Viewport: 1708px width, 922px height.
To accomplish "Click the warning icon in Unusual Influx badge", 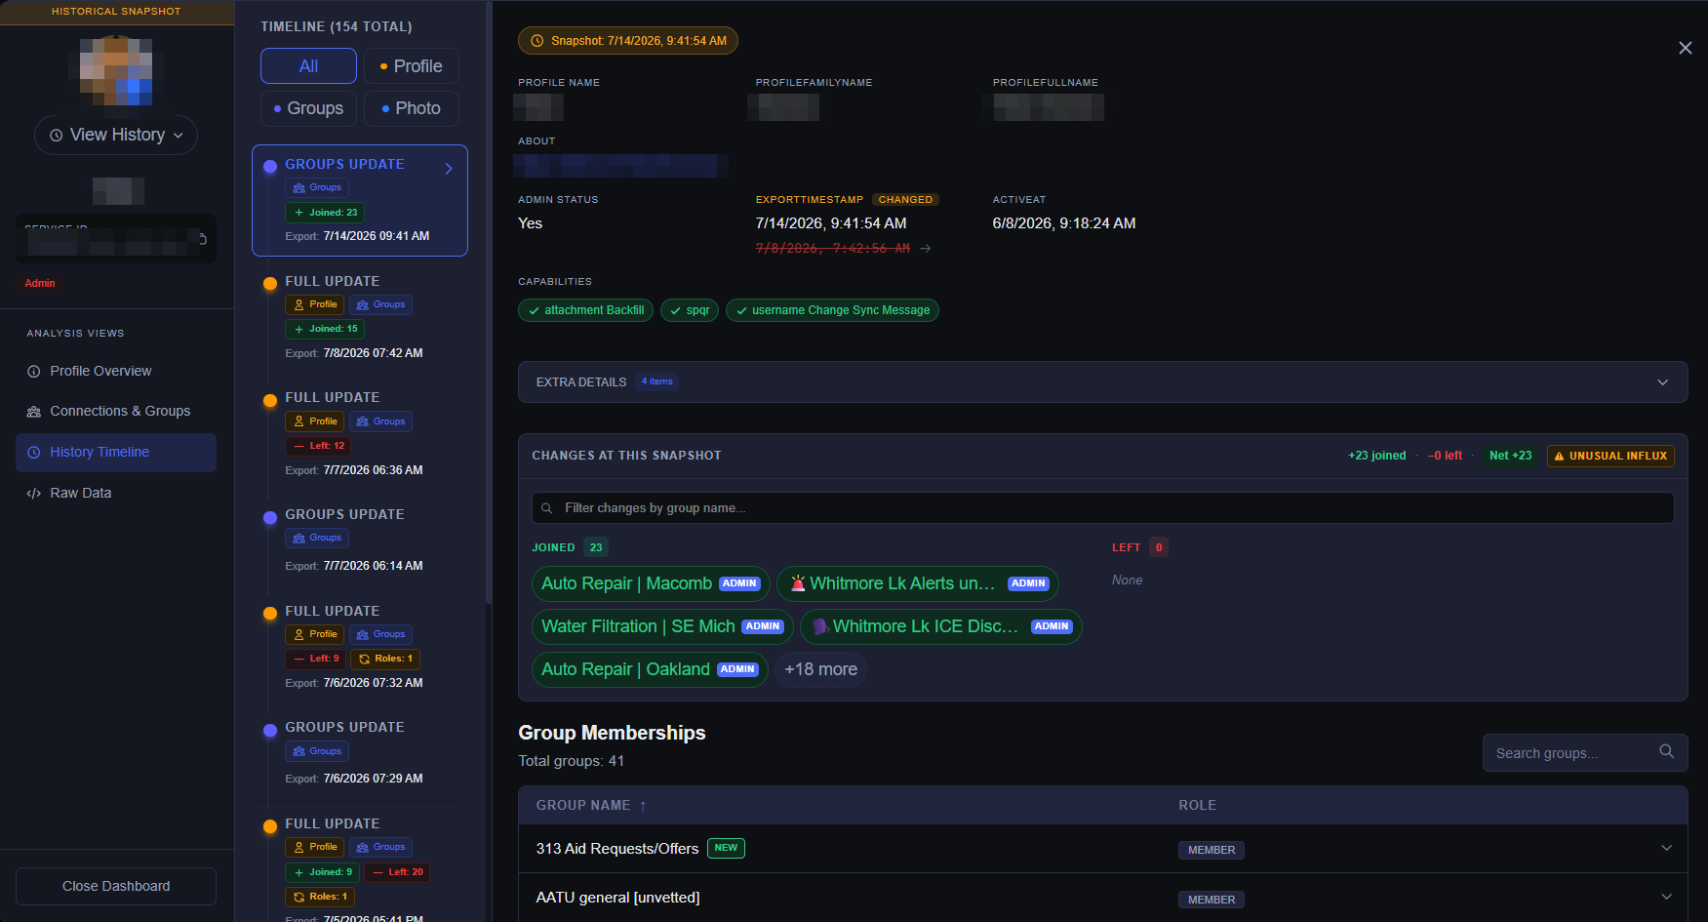I will (1559, 456).
